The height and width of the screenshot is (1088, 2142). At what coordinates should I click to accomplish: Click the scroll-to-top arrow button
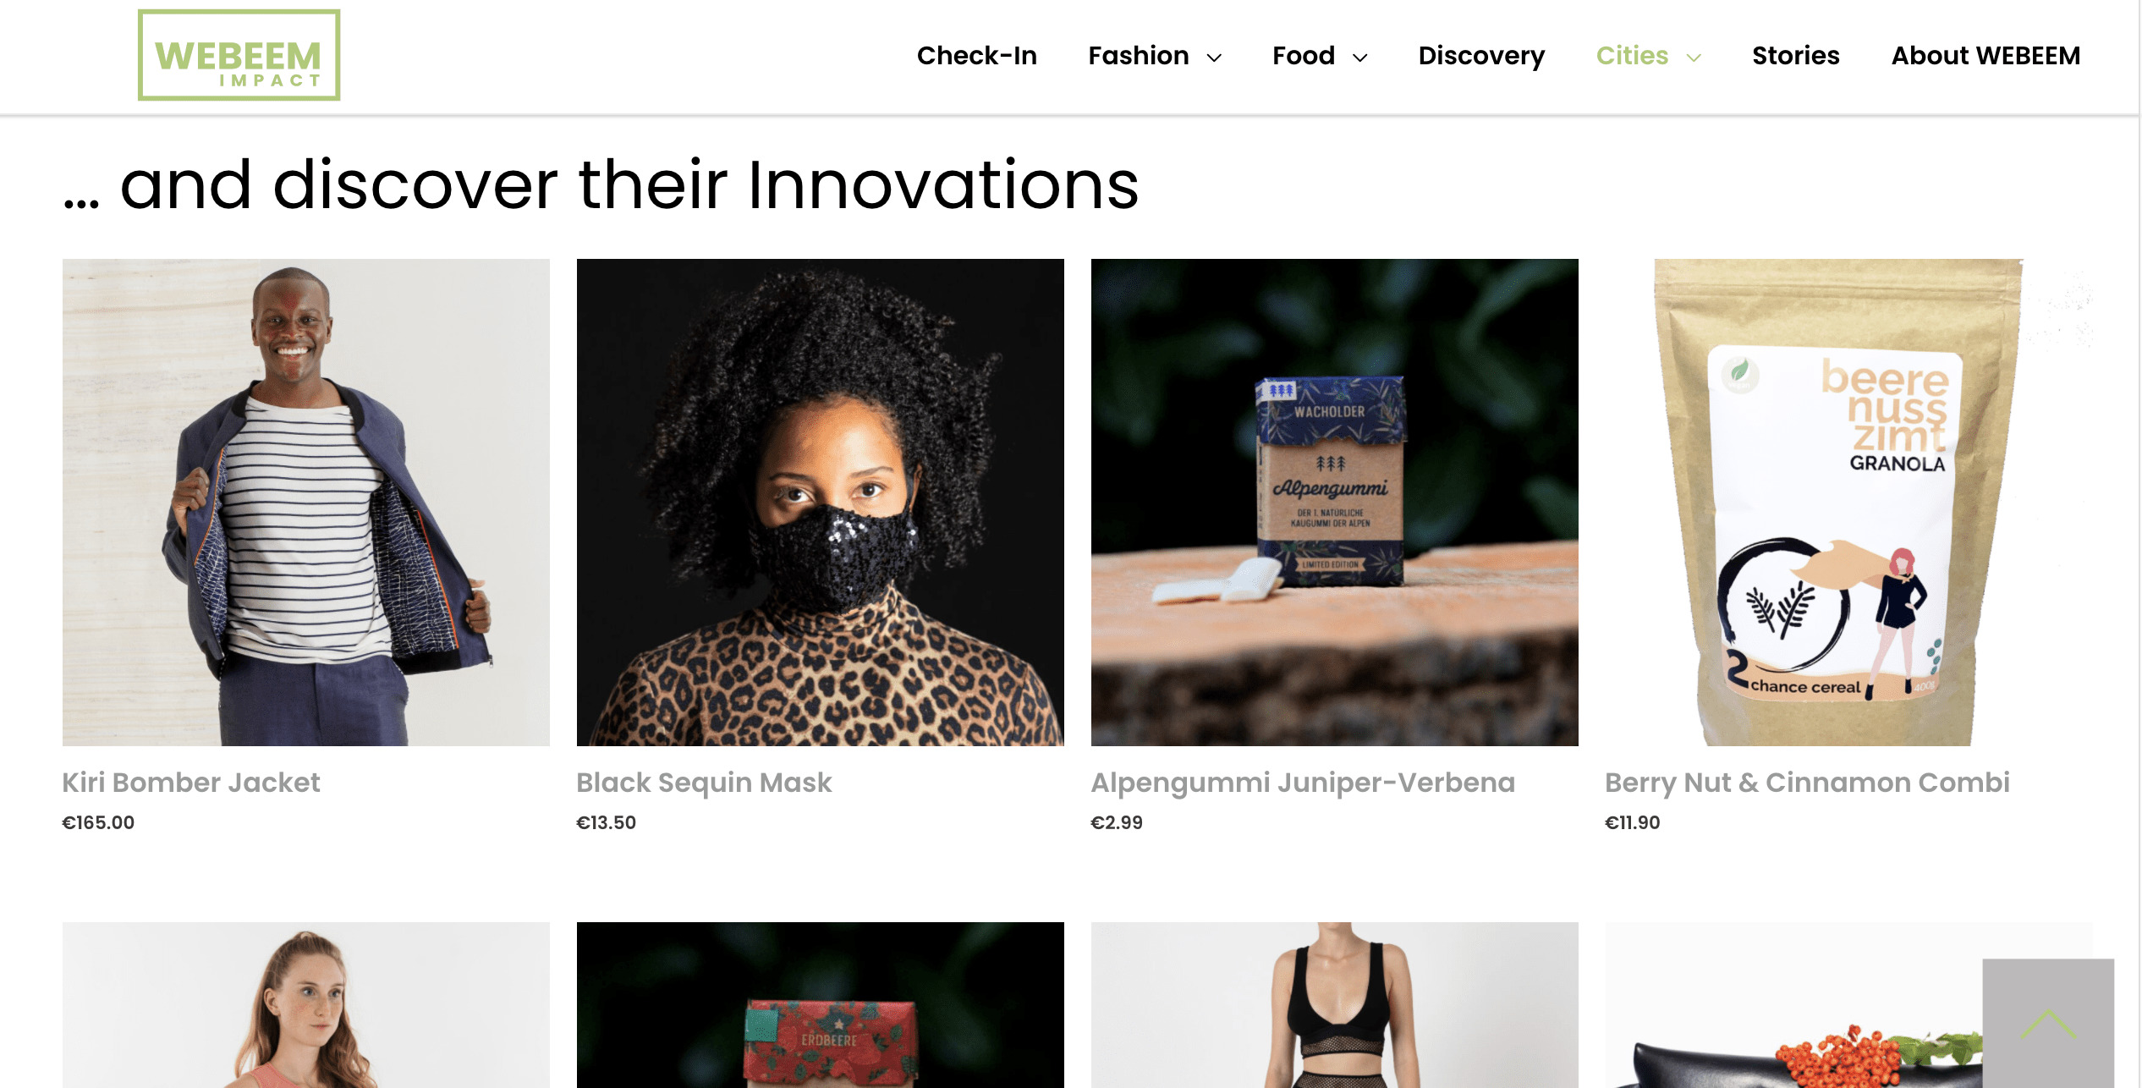[x=2048, y=1023]
